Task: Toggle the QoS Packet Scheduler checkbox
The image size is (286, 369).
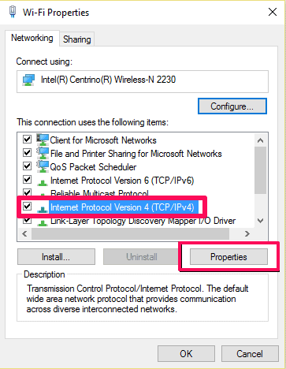Action: [x=27, y=166]
